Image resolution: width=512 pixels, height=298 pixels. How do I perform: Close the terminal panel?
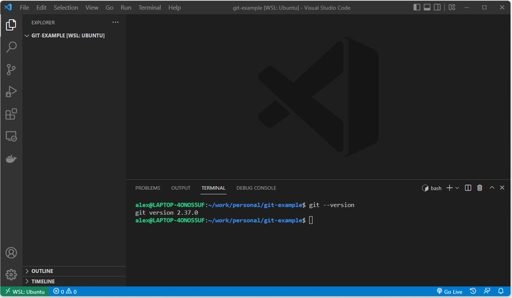pos(502,187)
